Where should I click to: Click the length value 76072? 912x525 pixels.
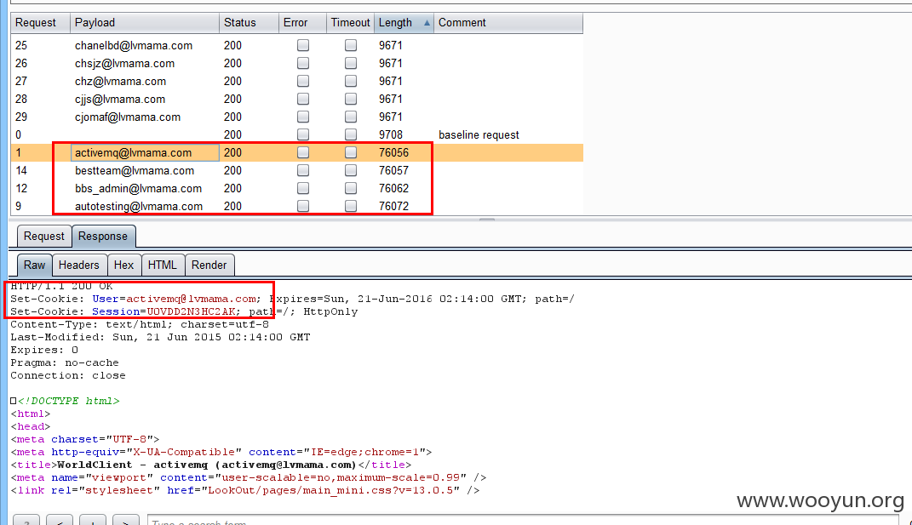pos(393,207)
